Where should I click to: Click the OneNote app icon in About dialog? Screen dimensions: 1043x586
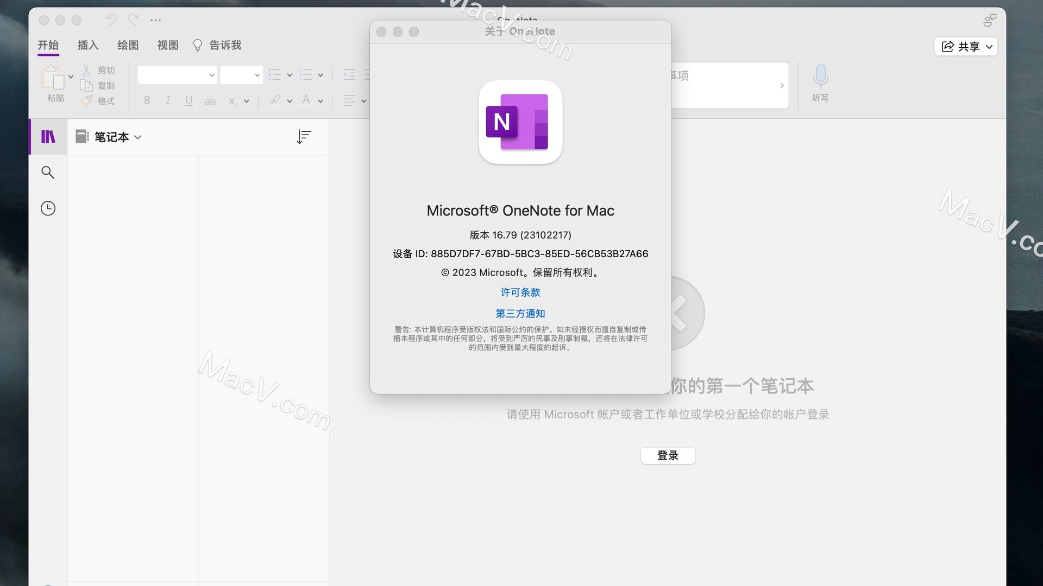click(520, 122)
